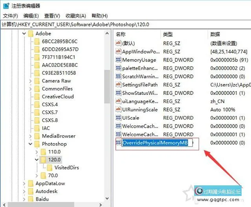Select the 6DDD2695A57D folder icon
251x207 pixels.
(x=37, y=49)
